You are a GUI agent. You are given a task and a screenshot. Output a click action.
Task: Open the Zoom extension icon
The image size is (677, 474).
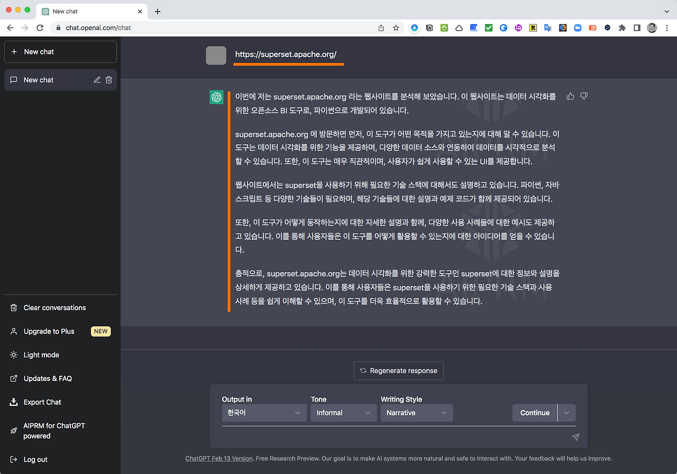point(578,27)
